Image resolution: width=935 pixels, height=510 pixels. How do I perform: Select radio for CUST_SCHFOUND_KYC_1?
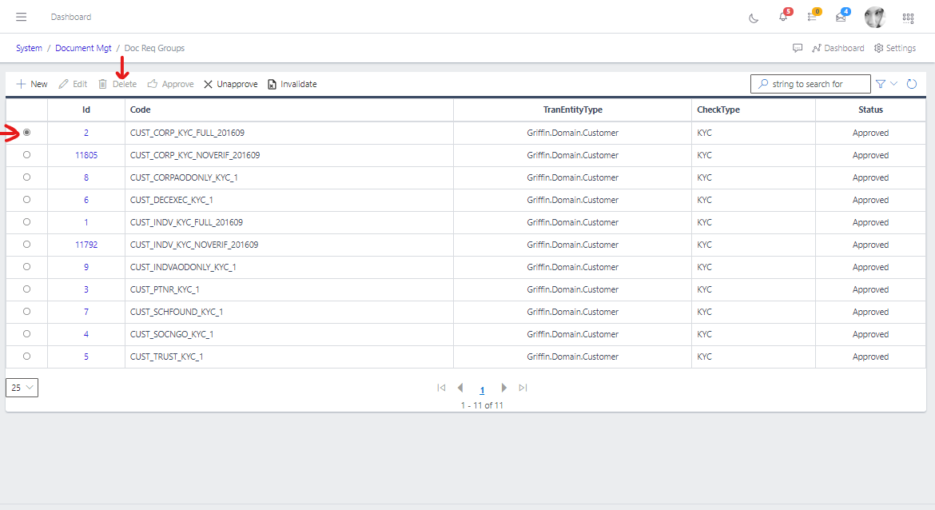click(27, 312)
